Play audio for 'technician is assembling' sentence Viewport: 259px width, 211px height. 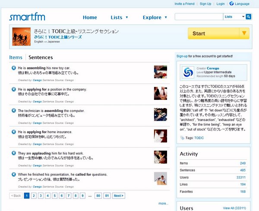pyautogui.click(x=14, y=111)
